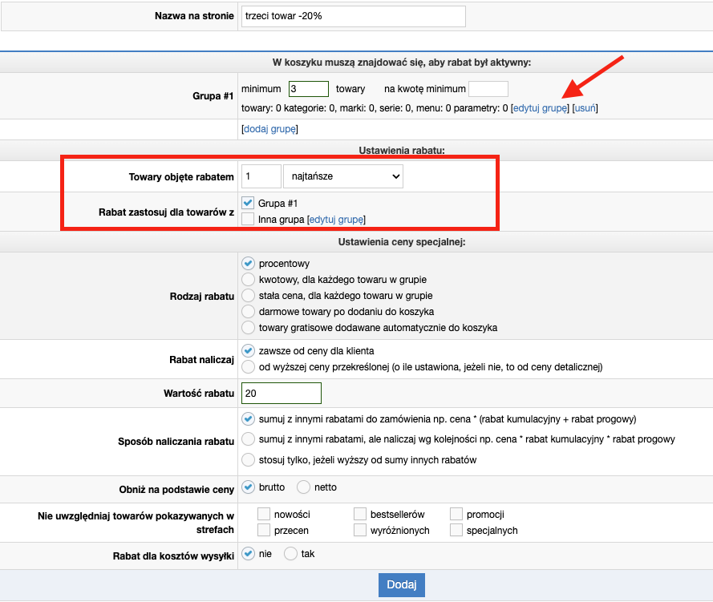
Task: Check the Grupa #1 checkbox
Action: pyautogui.click(x=248, y=204)
